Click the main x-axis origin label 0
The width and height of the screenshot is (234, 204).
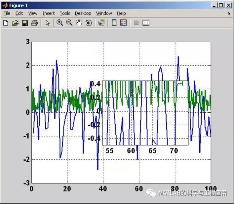point(31,189)
